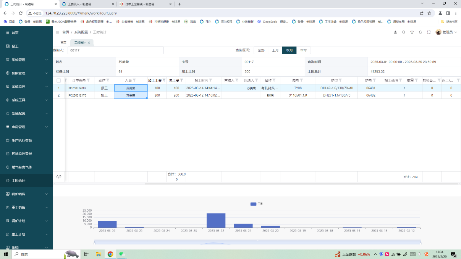Open 生产执行看板 from sidebar menu
The height and width of the screenshot is (259, 461).
(22, 140)
